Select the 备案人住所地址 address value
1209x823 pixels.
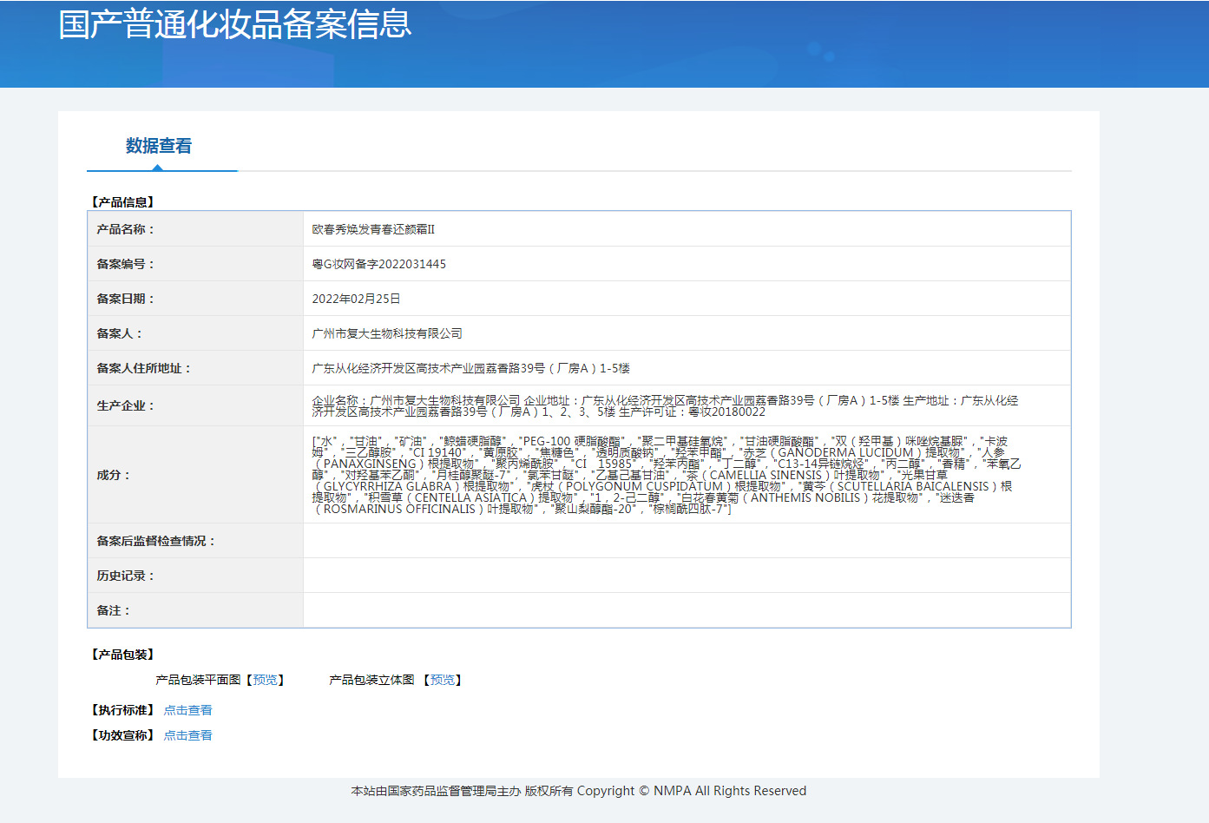[x=471, y=368]
